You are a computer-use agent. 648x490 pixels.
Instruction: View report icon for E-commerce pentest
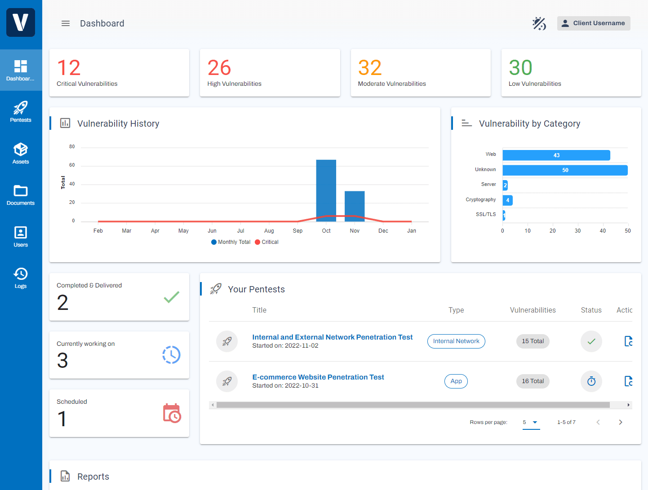pos(628,381)
